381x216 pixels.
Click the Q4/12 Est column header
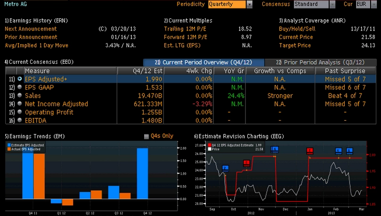pos(140,71)
